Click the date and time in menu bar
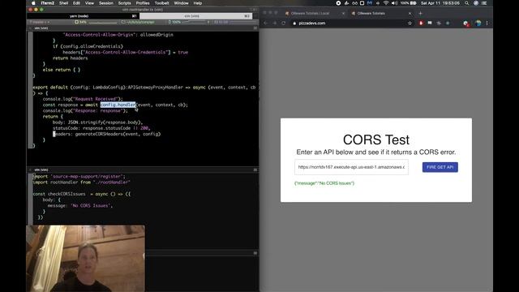The width and height of the screenshot is (519, 292). coord(440,3)
